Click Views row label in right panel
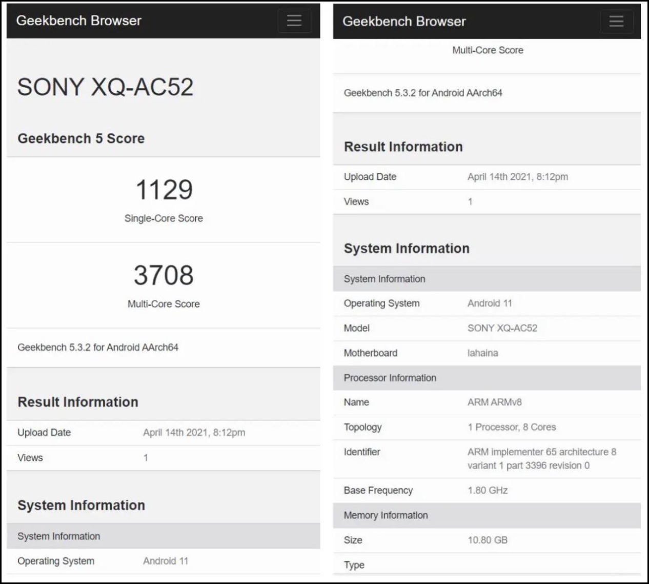 (x=356, y=202)
